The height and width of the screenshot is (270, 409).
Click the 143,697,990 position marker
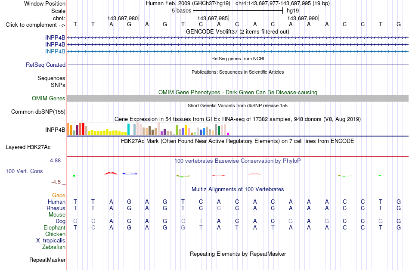click(303, 18)
